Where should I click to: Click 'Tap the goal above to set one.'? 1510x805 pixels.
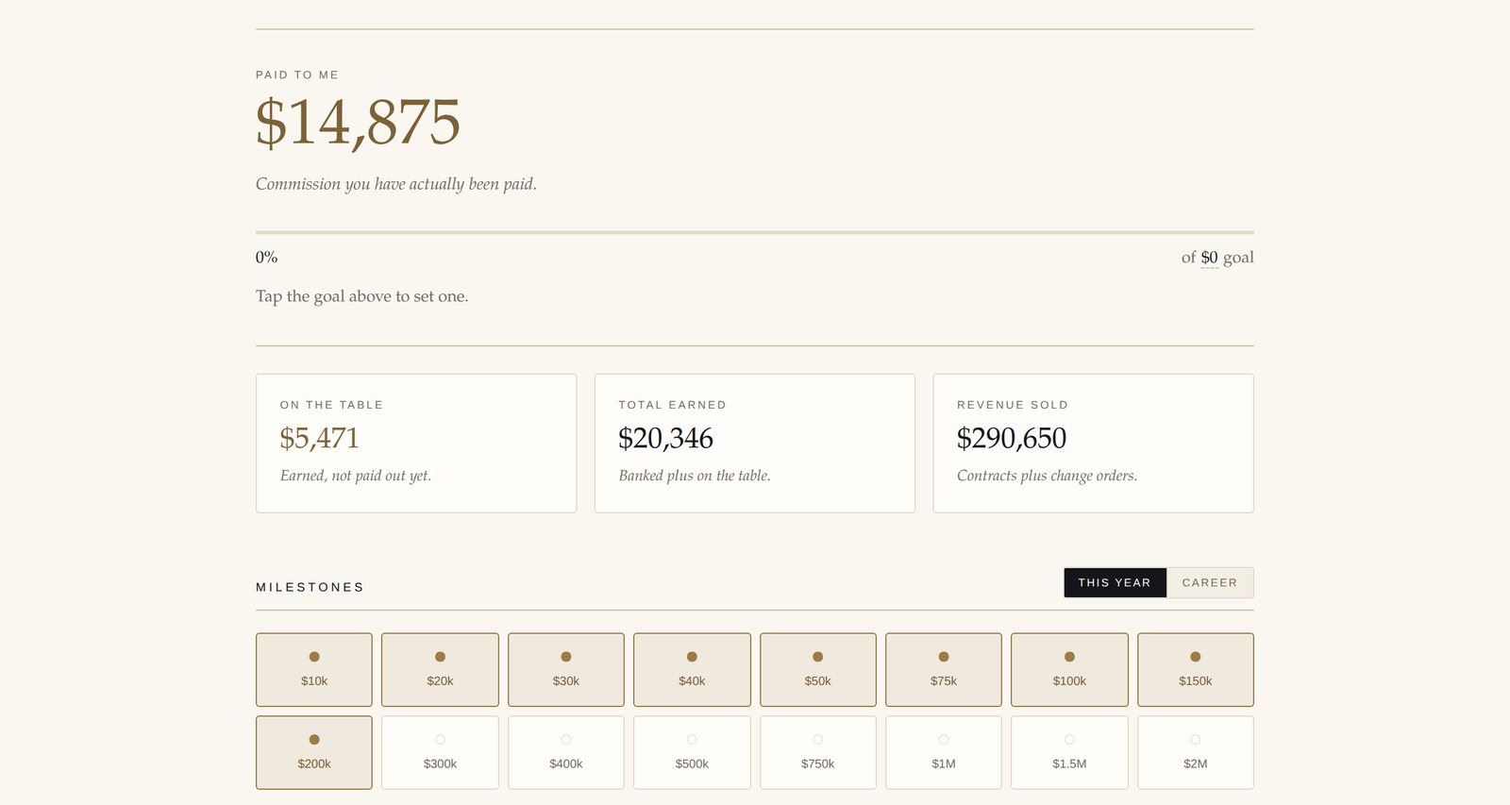[x=361, y=296]
